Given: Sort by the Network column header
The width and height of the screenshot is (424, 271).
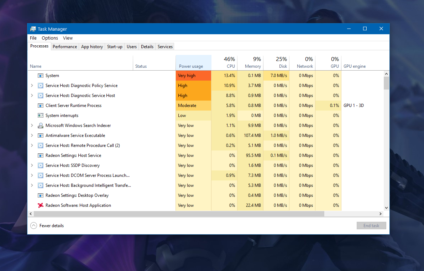Looking at the screenshot, I should pyautogui.click(x=302, y=63).
